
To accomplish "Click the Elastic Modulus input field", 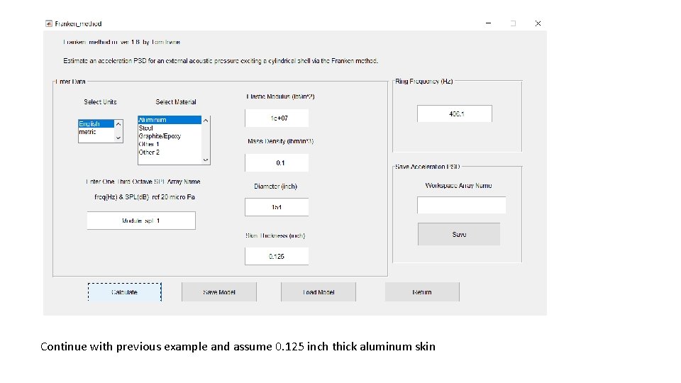I will point(277,118).
